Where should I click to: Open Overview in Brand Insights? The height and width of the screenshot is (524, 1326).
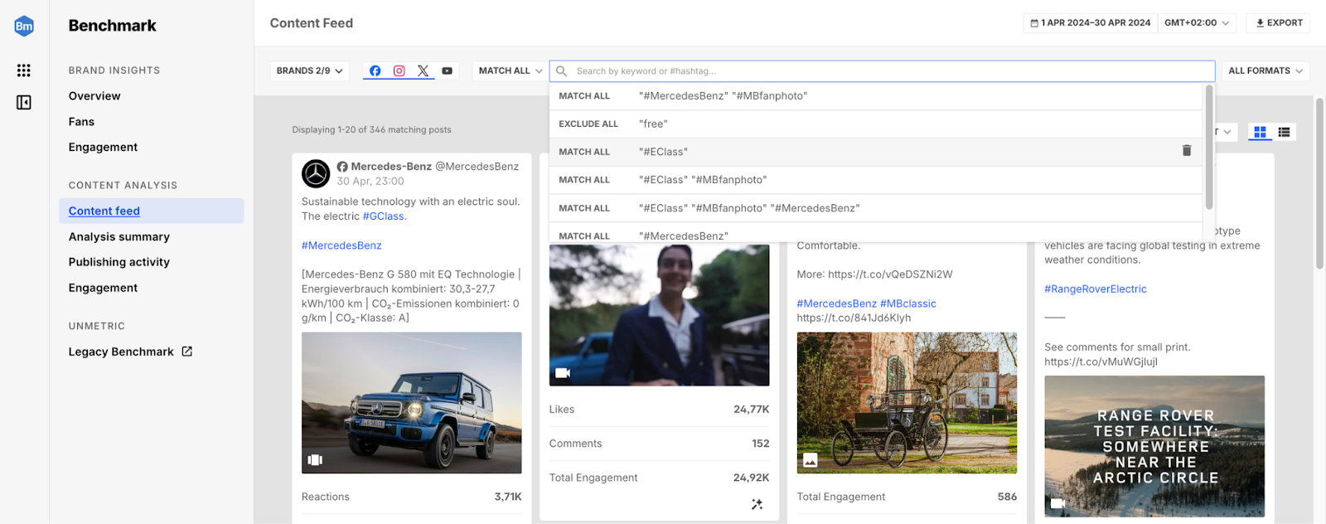(x=94, y=96)
